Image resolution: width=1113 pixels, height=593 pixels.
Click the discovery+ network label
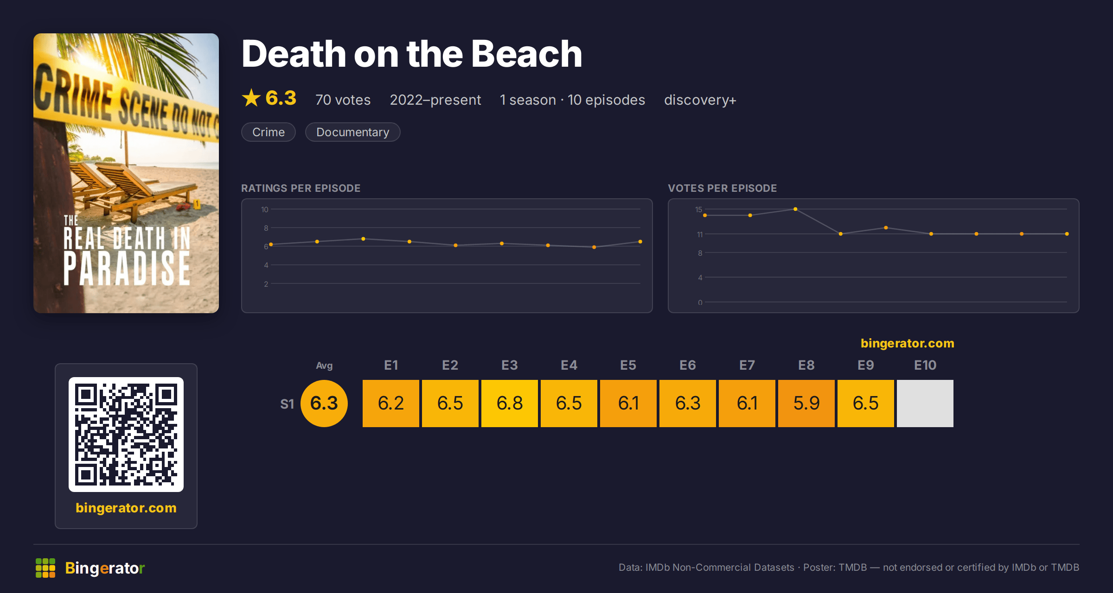[x=700, y=100]
